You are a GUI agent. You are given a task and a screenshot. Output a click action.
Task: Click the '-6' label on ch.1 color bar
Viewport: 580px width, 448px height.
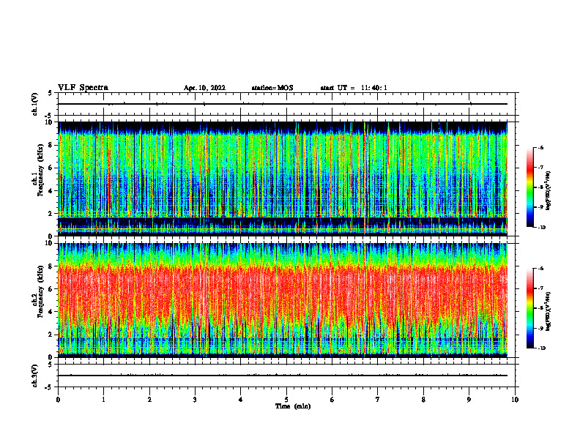click(540, 147)
